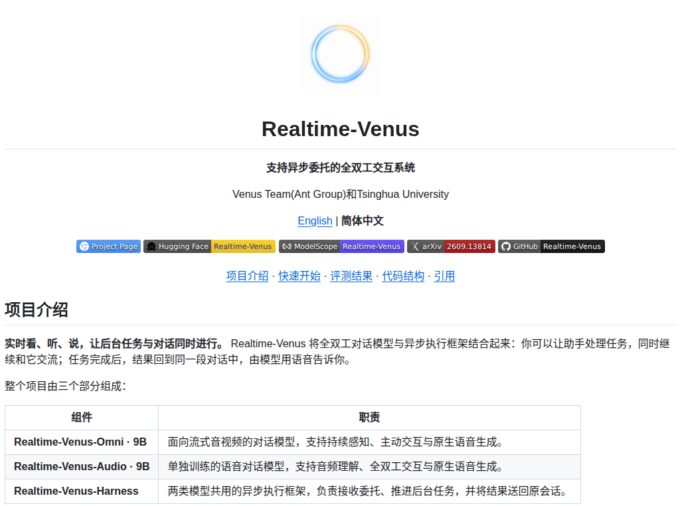Viewport: 680px width, 506px height.
Task: Click the subtitle 支持异步委托的全双工交互系统
Action: [x=341, y=167]
